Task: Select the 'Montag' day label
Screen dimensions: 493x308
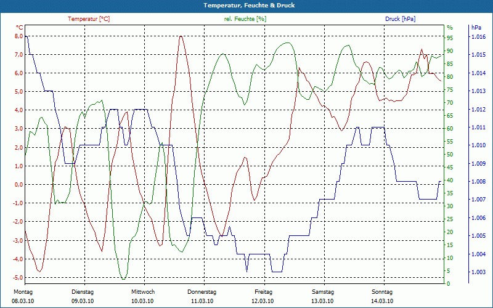Action: point(23,292)
